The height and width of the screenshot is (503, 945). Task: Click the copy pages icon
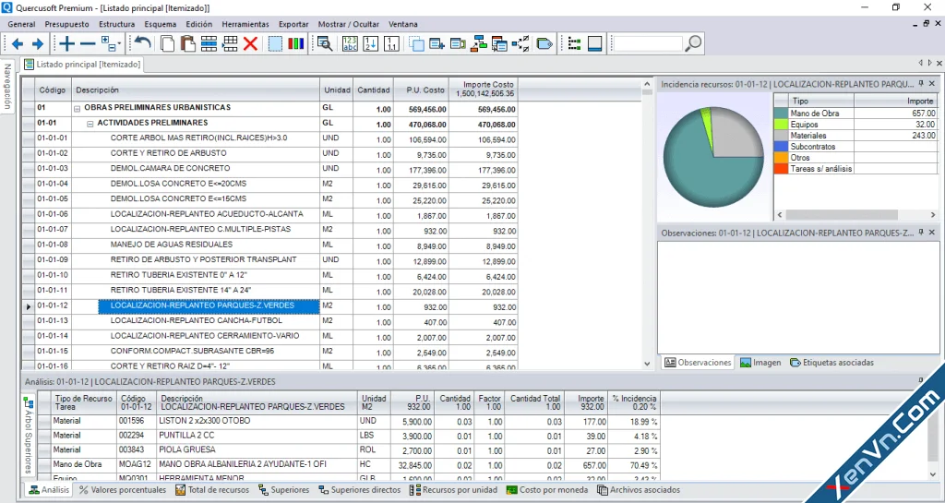168,43
